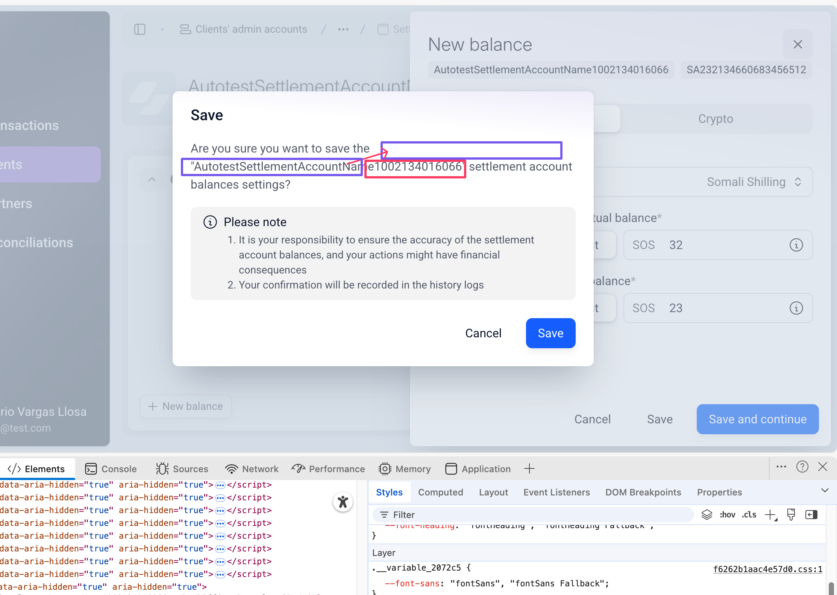Click the SA232134660683456512 account tag
This screenshot has height=595, width=837.
(746, 69)
